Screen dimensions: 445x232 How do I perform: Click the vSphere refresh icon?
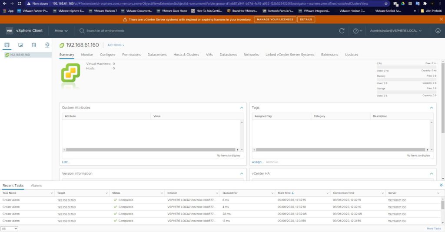click(x=342, y=31)
